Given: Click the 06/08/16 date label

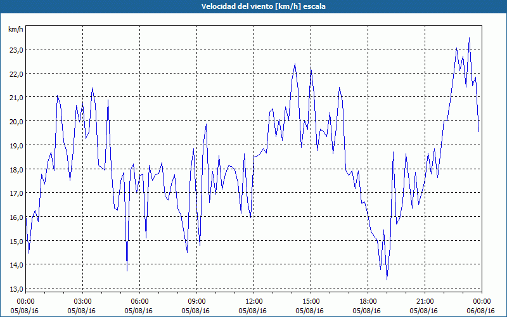Looking at the screenshot, I should coord(481,311).
